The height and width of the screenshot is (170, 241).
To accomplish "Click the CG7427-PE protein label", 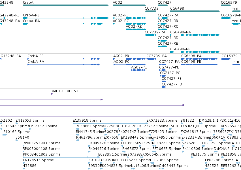I will 169,67.
